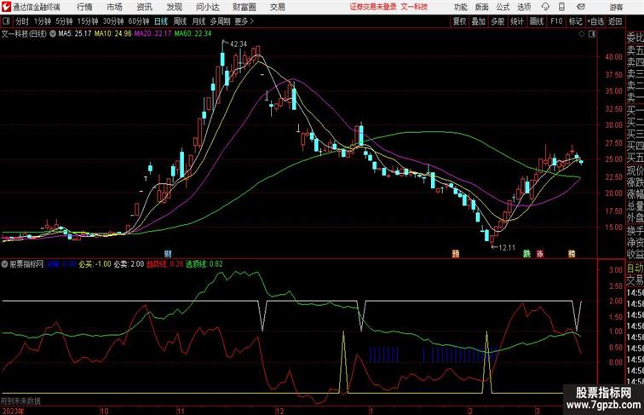Open the mail envelope icon
This screenshot has width=644, height=415.
pyautogui.click(x=581, y=7)
